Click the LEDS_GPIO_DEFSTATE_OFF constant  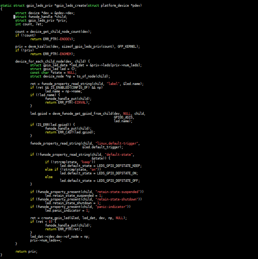(x=118, y=180)
